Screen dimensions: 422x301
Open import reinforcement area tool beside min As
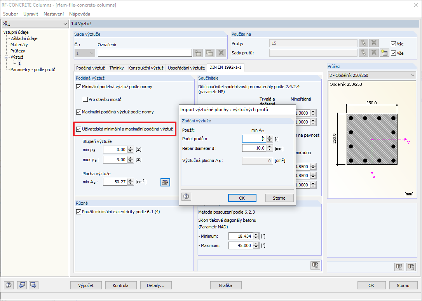pyautogui.click(x=165, y=182)
